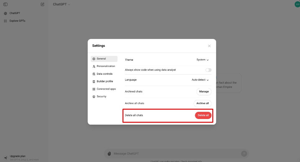The height and width of the screenshot is (162, 300).
Task: Click the 'Language' setting label
Action: tap(131, 80)
